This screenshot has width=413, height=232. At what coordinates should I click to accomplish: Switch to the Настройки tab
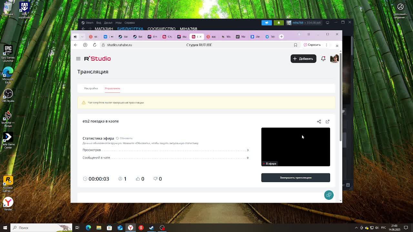(91, 88)
